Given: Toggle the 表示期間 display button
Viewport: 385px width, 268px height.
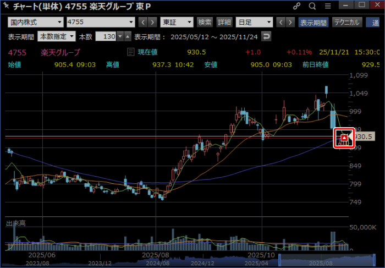Looking at the screenshot, I should pos(313,23).
